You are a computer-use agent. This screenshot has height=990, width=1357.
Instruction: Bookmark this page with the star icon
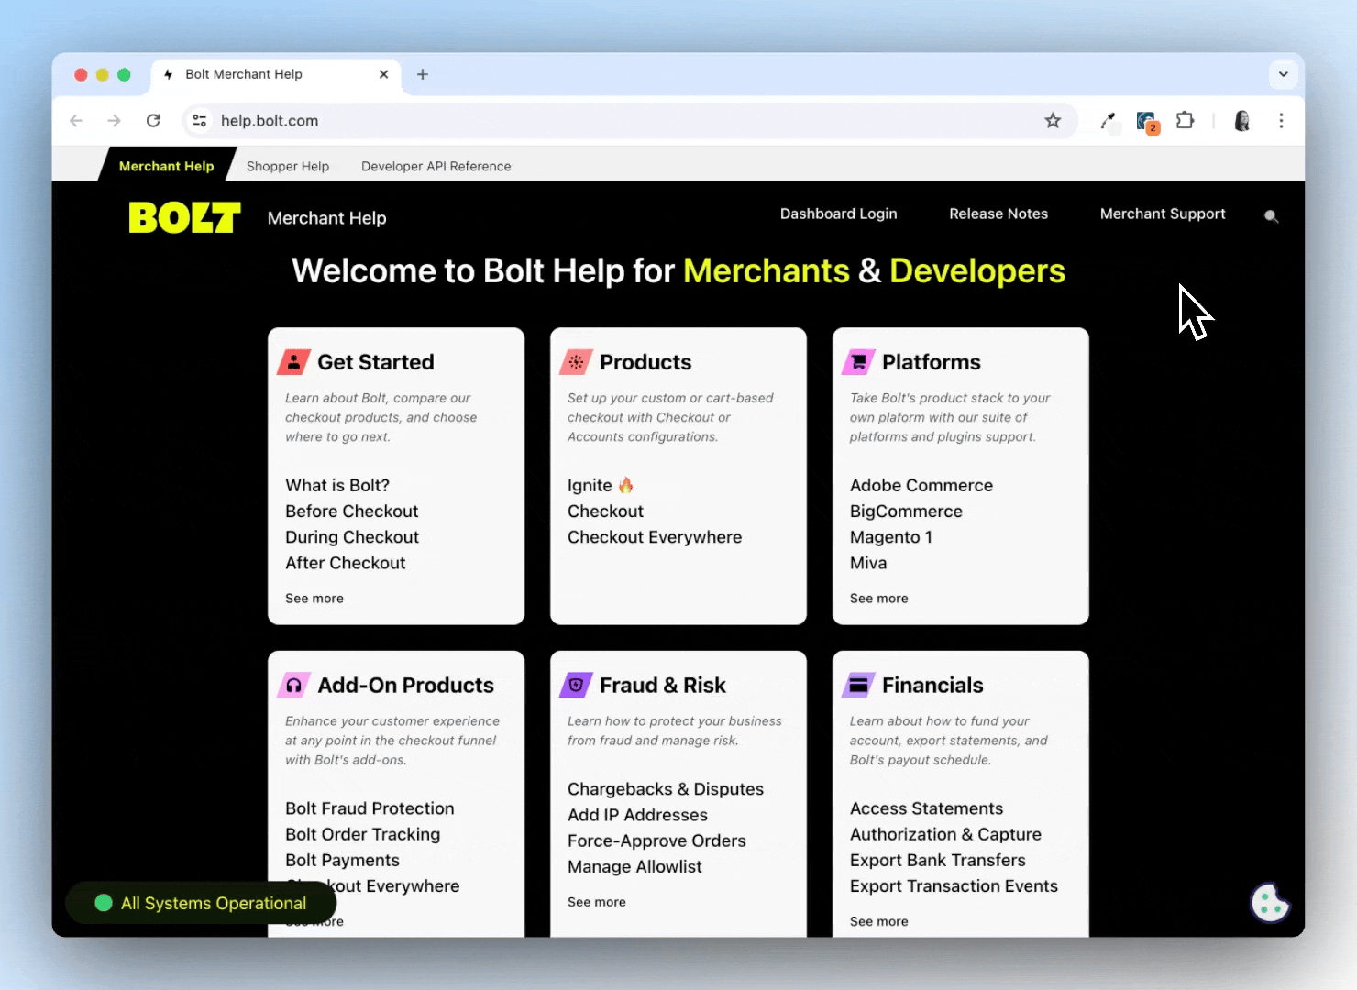coord(1053,121)
